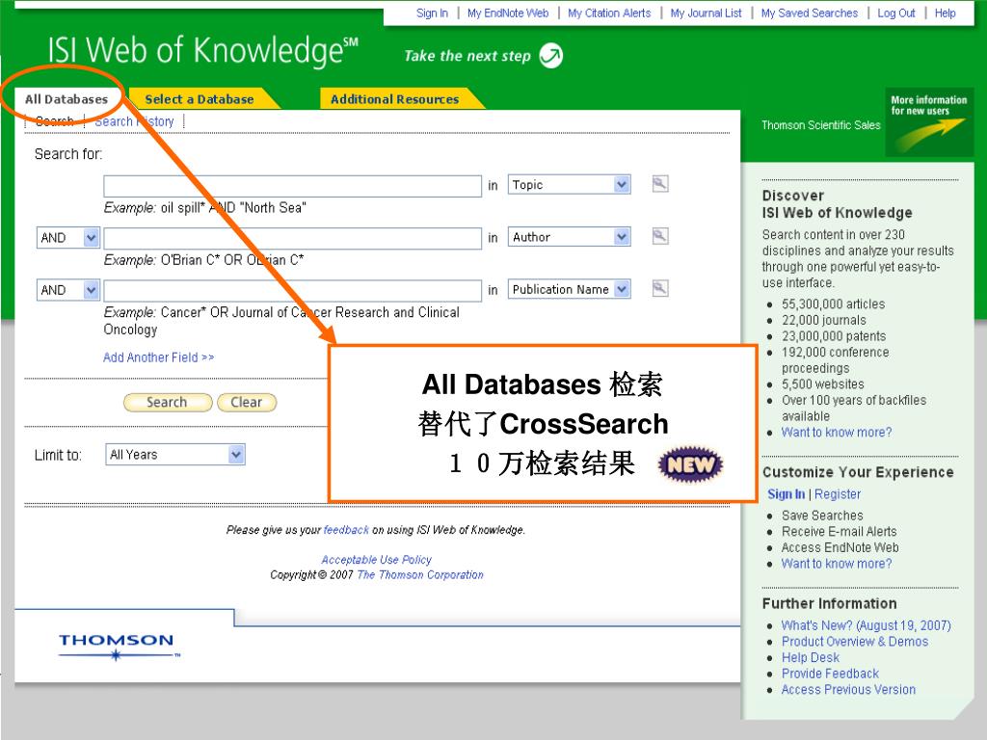The image size is (987, 740).
Task: Click Want to know more under Discover
Action: (837, 433)
